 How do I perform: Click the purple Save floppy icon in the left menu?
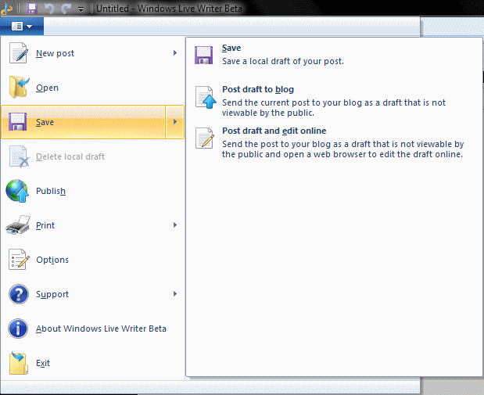click(18, 122)
